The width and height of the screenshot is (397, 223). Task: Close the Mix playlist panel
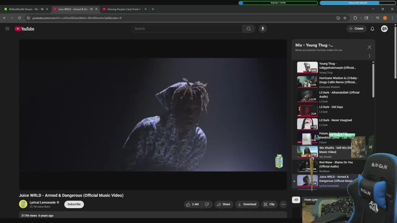click(369, 47)
